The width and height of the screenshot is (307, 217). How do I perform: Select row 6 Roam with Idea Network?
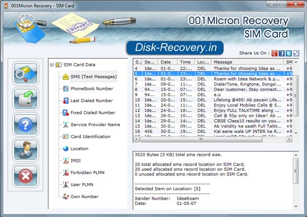point(213,79)
